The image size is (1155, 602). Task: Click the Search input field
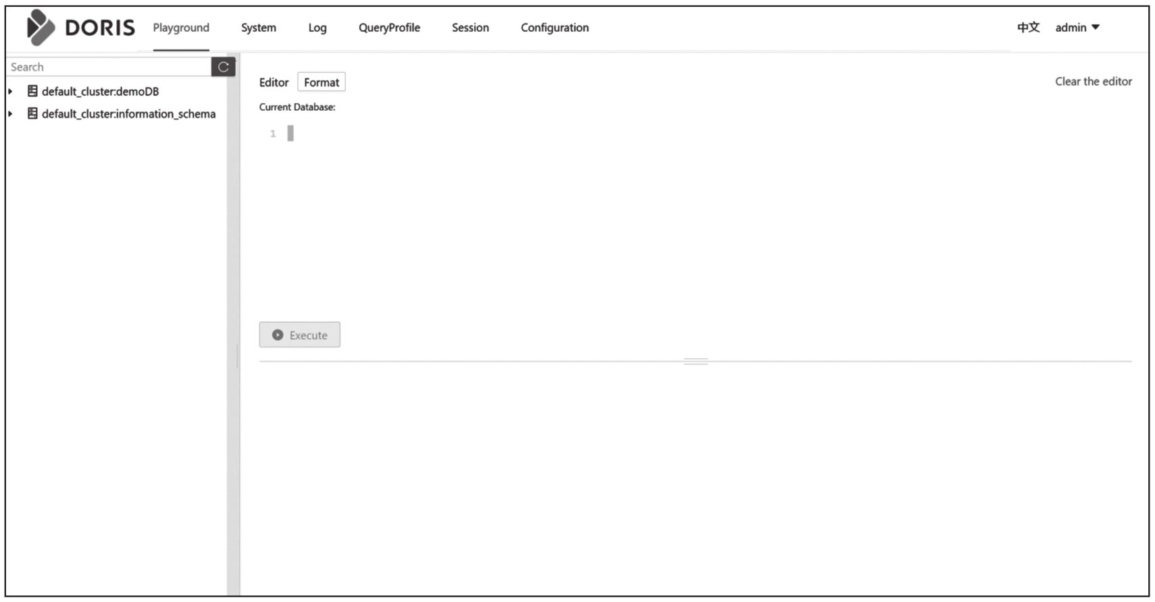(109, 67)
